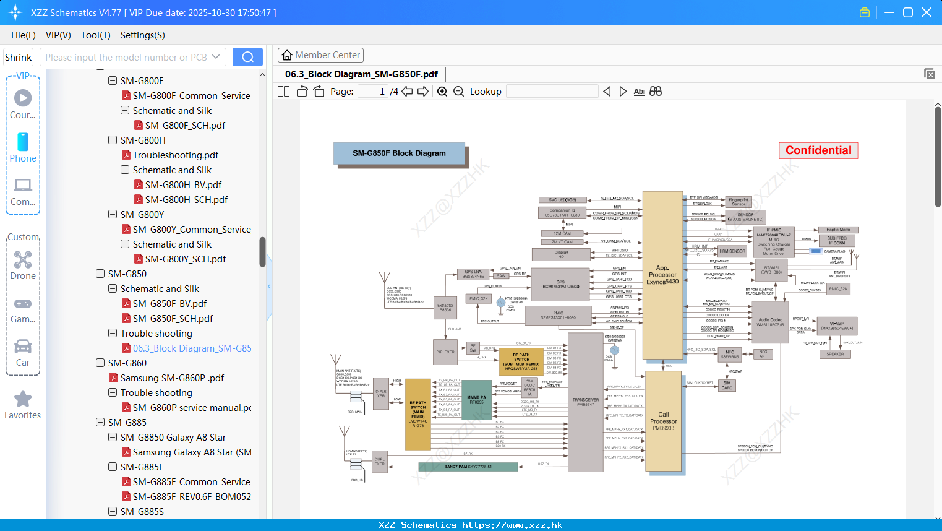
Task: Open Troubleshooting.pdf under SM-G800H
Action: 176,155
